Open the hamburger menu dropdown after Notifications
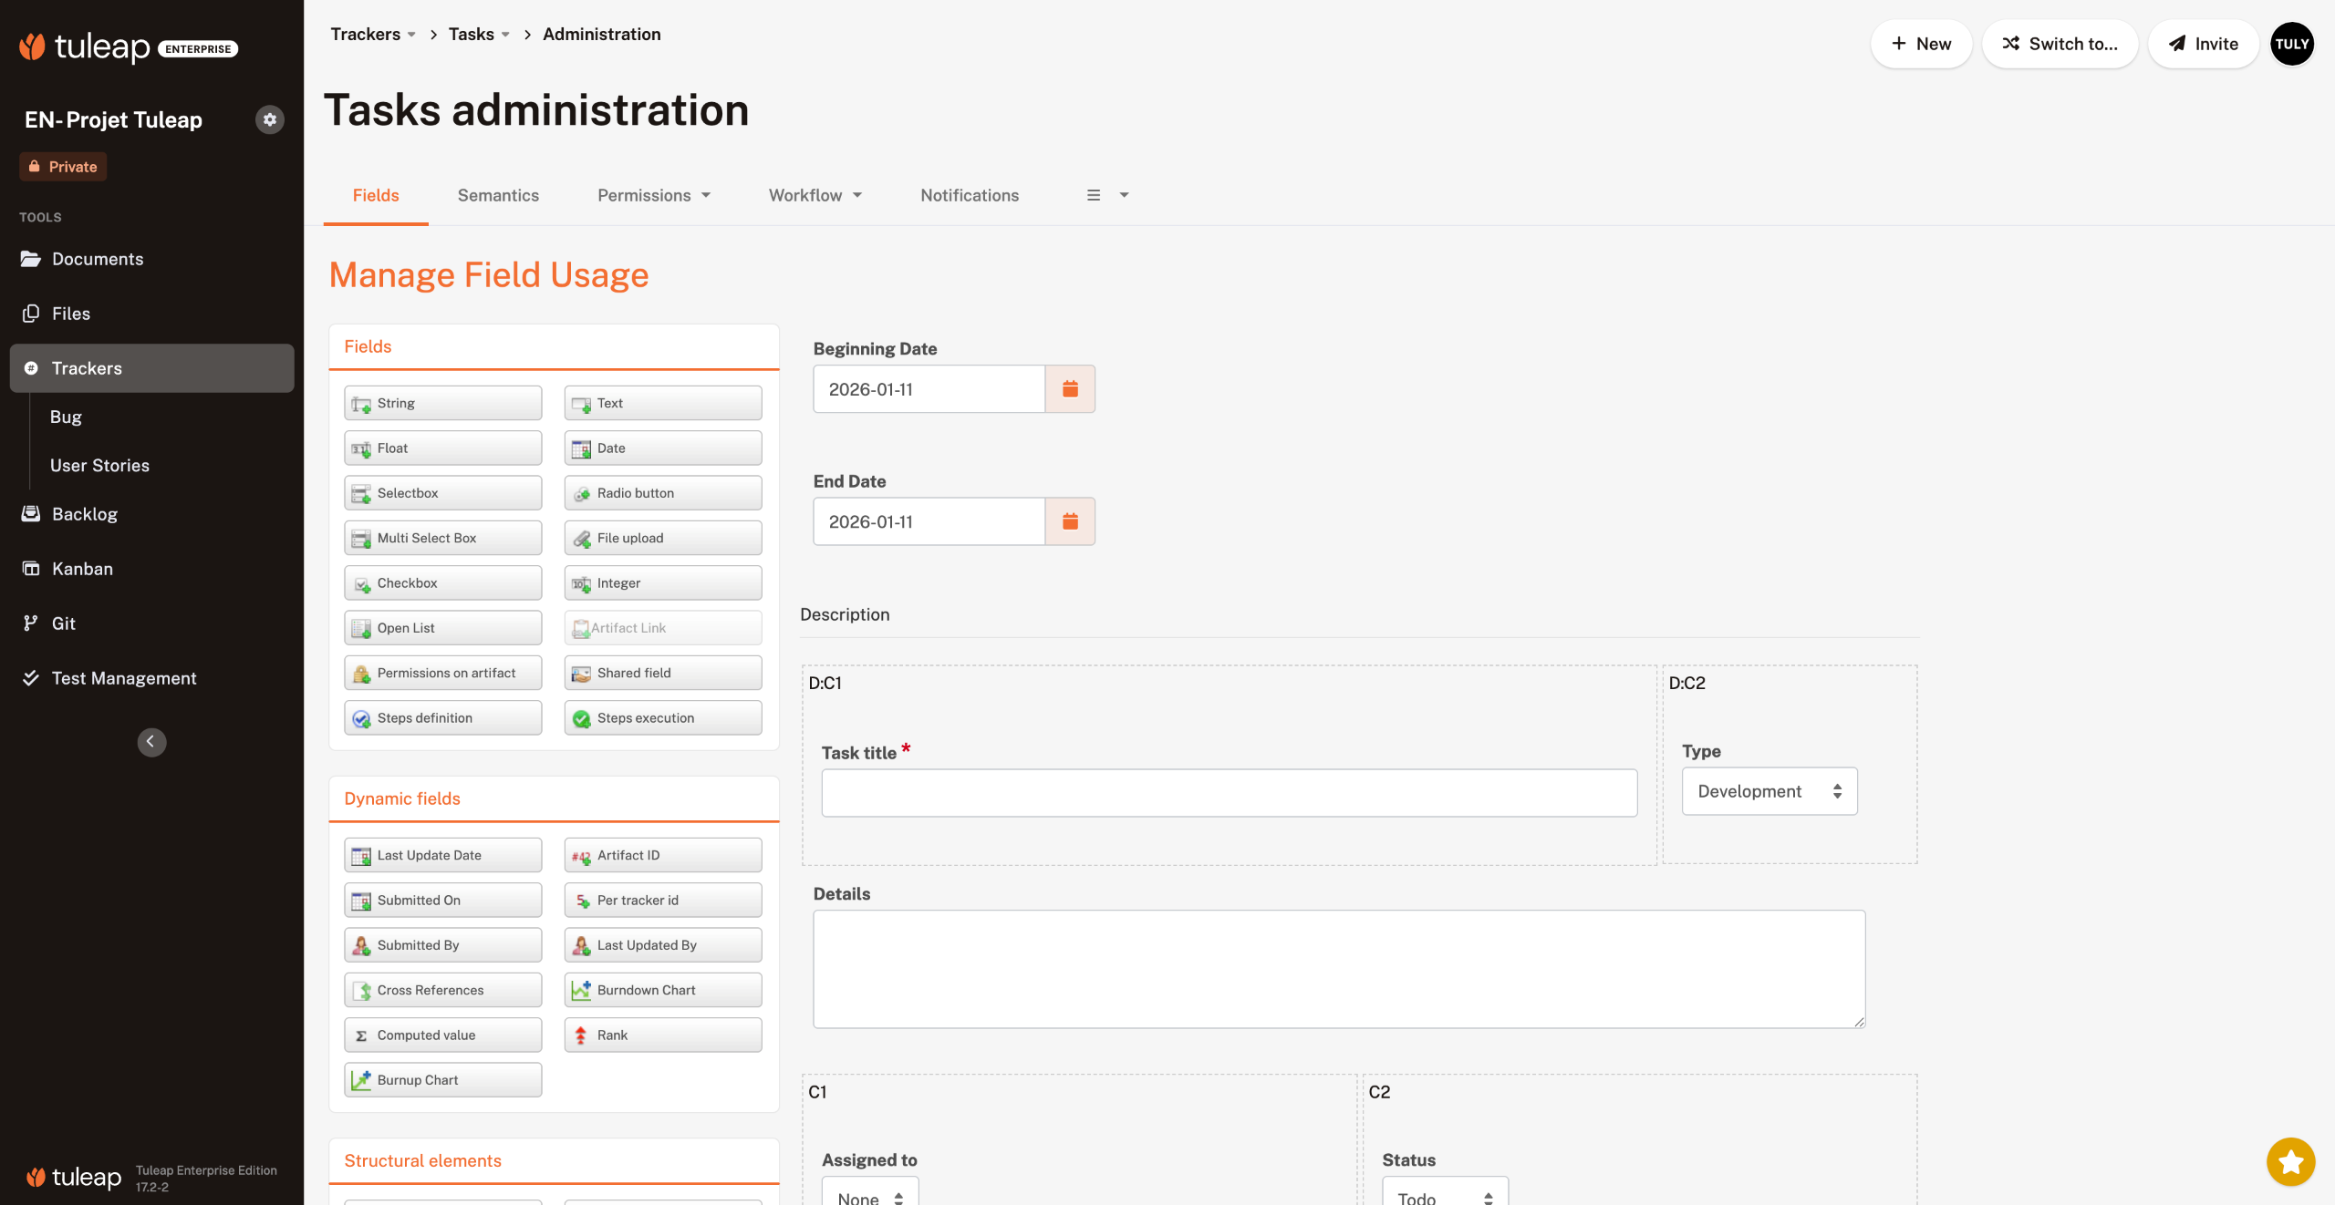2335x1205 pixels. click(x=1107, y=195)
